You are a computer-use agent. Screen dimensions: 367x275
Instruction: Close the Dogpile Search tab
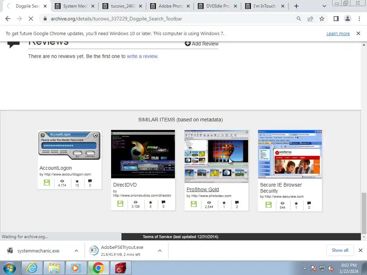click(x=45, y=6)
